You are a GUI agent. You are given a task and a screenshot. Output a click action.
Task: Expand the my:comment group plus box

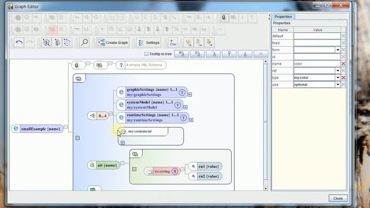pos(123,143)
